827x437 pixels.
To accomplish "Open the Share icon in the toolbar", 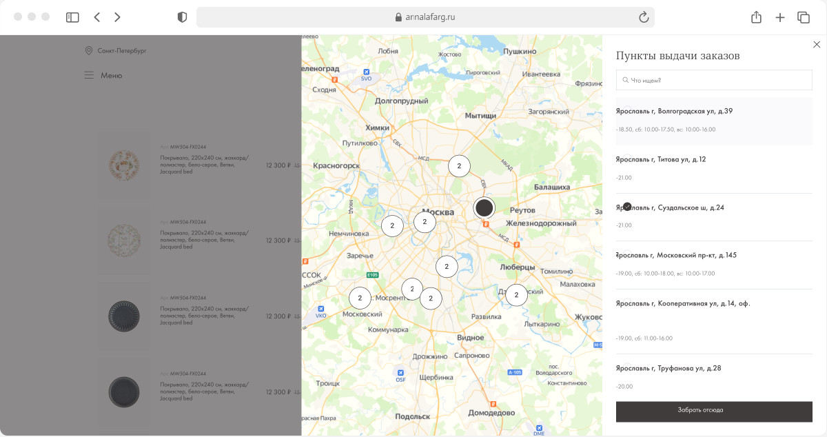I will [756, 17].
